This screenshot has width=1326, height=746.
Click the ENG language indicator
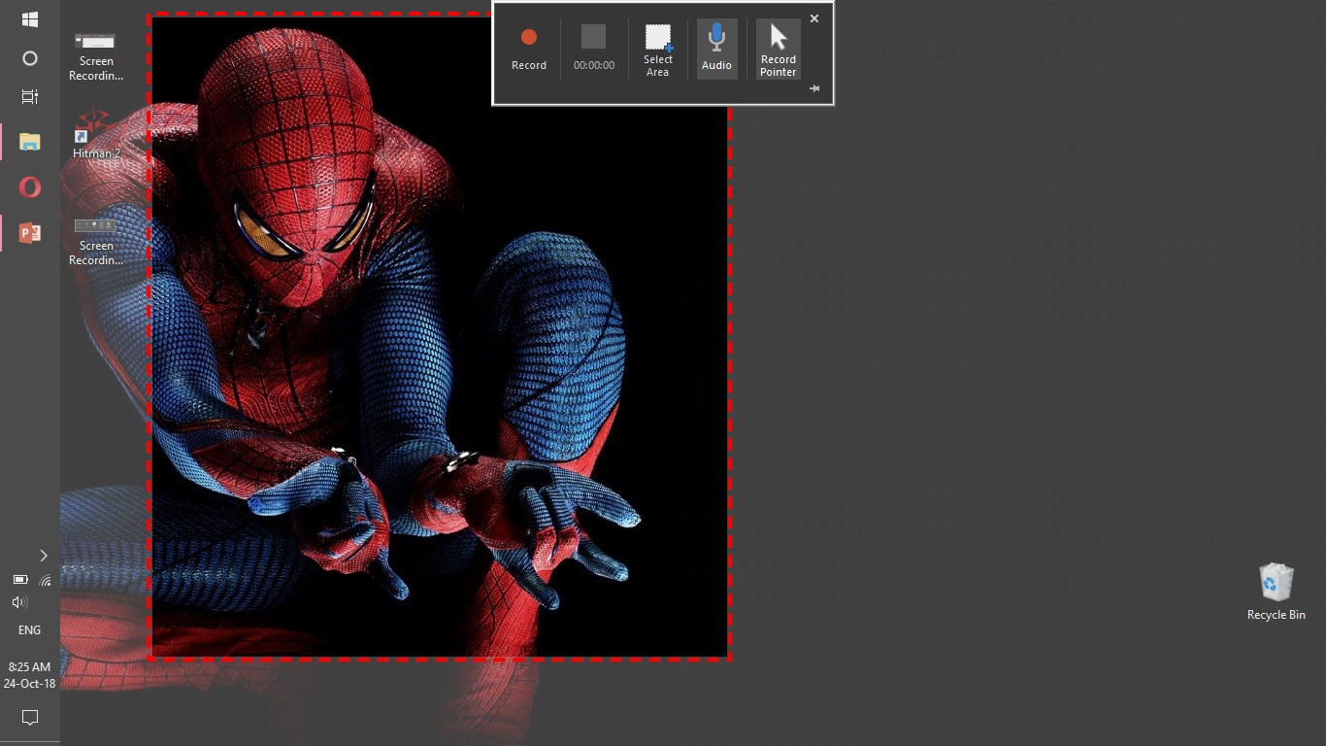click(30, 630)
